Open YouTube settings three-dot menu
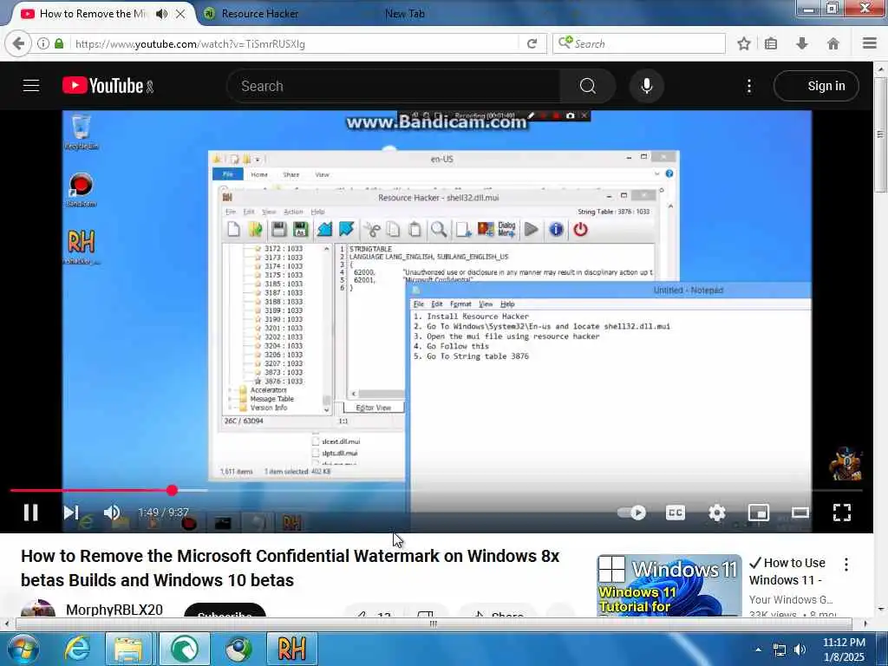The image size is (888, 666). tap(749, 86)
